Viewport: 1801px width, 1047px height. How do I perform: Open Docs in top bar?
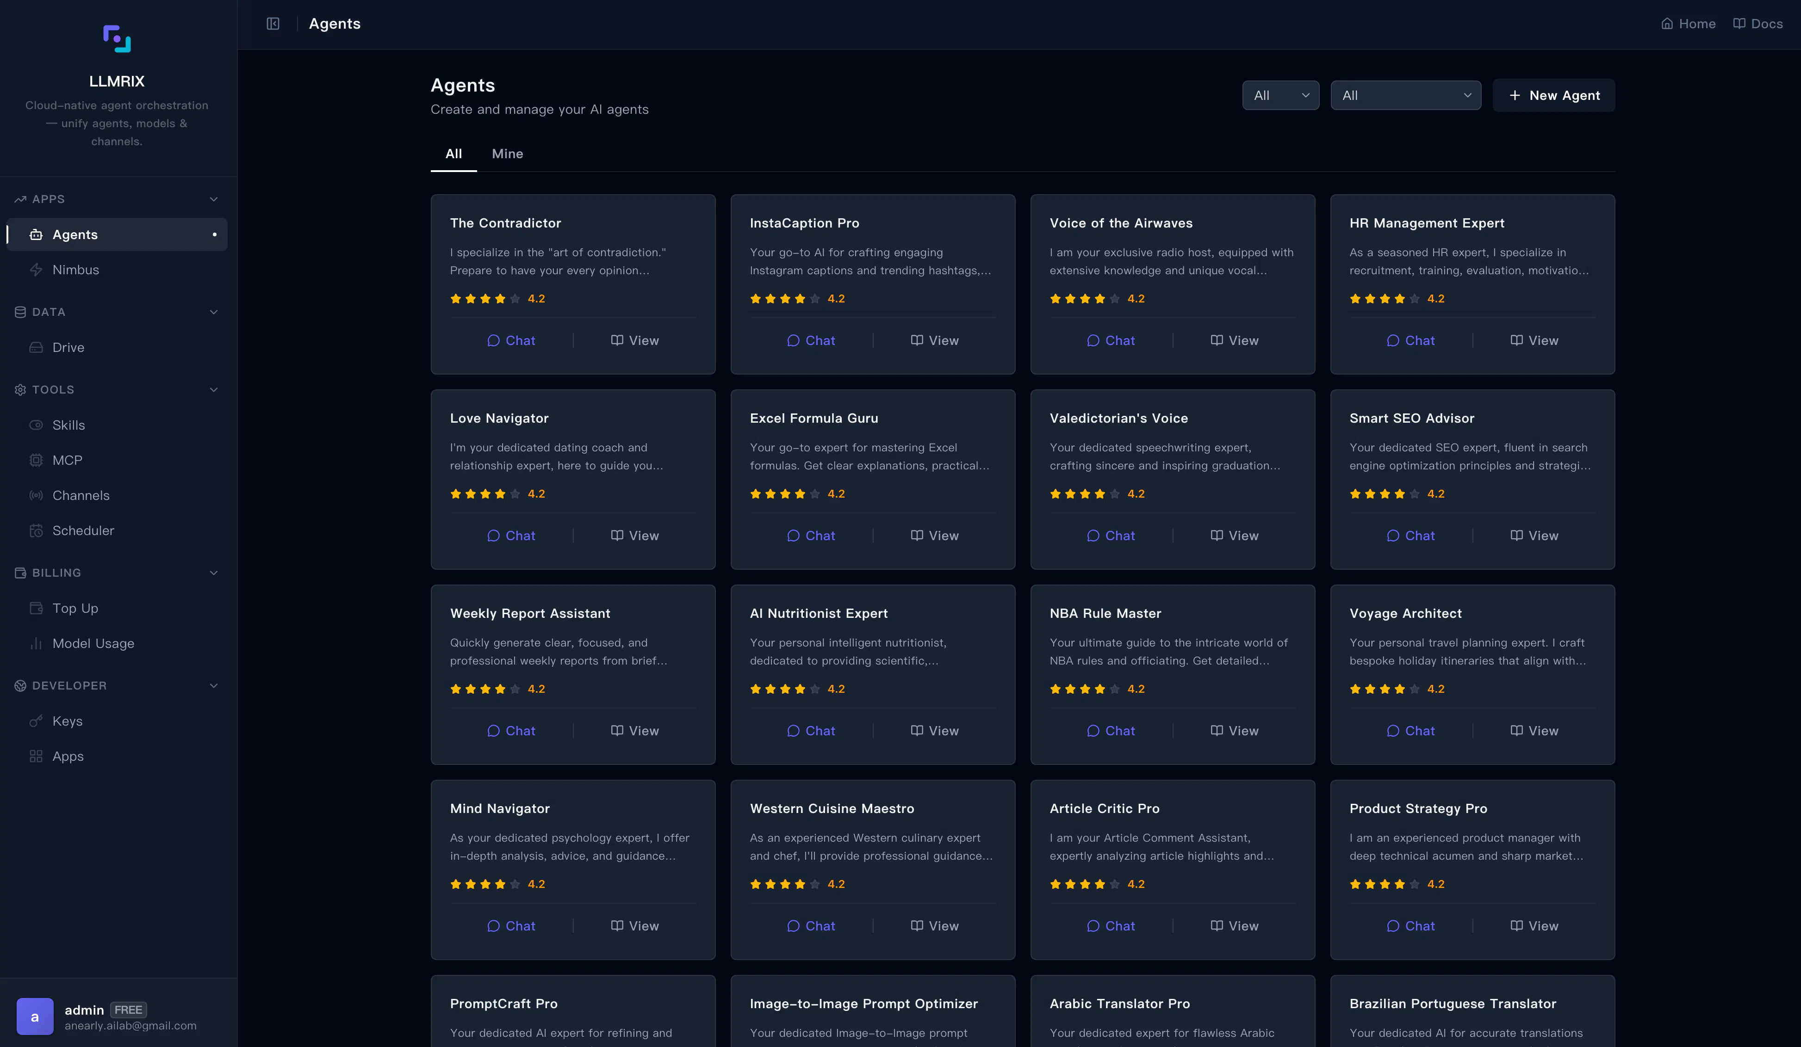pyautogui.click(x=1758, y=24)
